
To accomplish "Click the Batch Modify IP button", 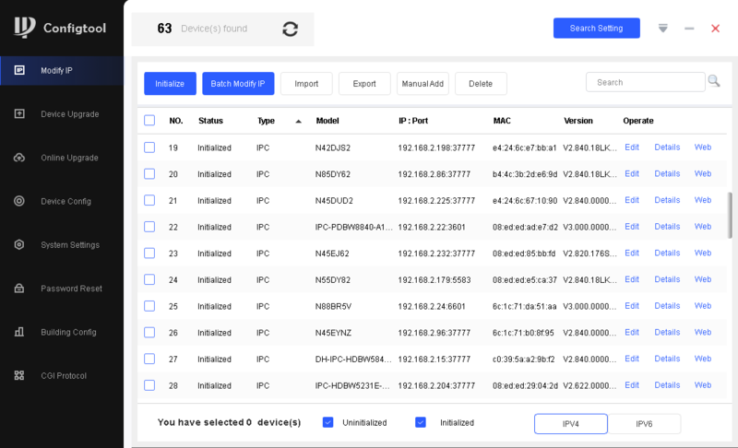I will pyautogui.click(x=238, y=84).
